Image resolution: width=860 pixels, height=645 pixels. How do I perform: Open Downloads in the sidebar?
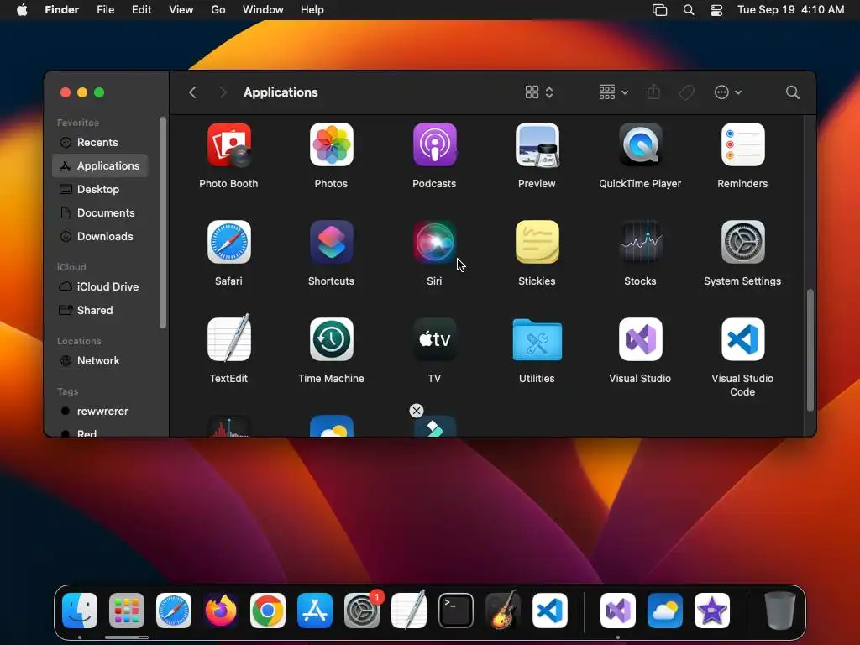101,236
